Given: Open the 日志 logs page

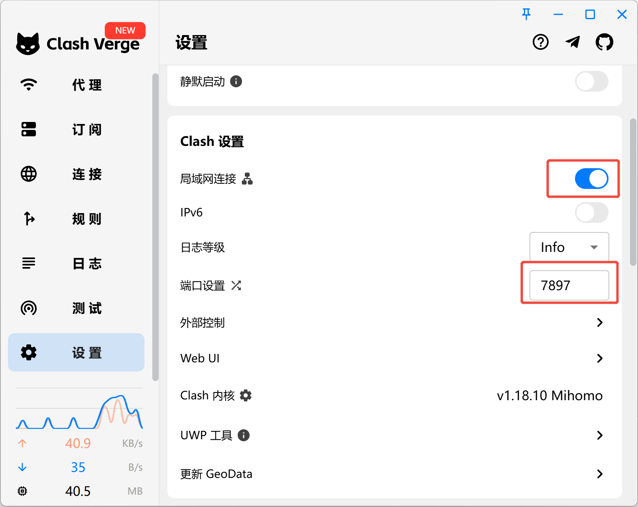Looking at the screenshot, I should tap(76, 263).
